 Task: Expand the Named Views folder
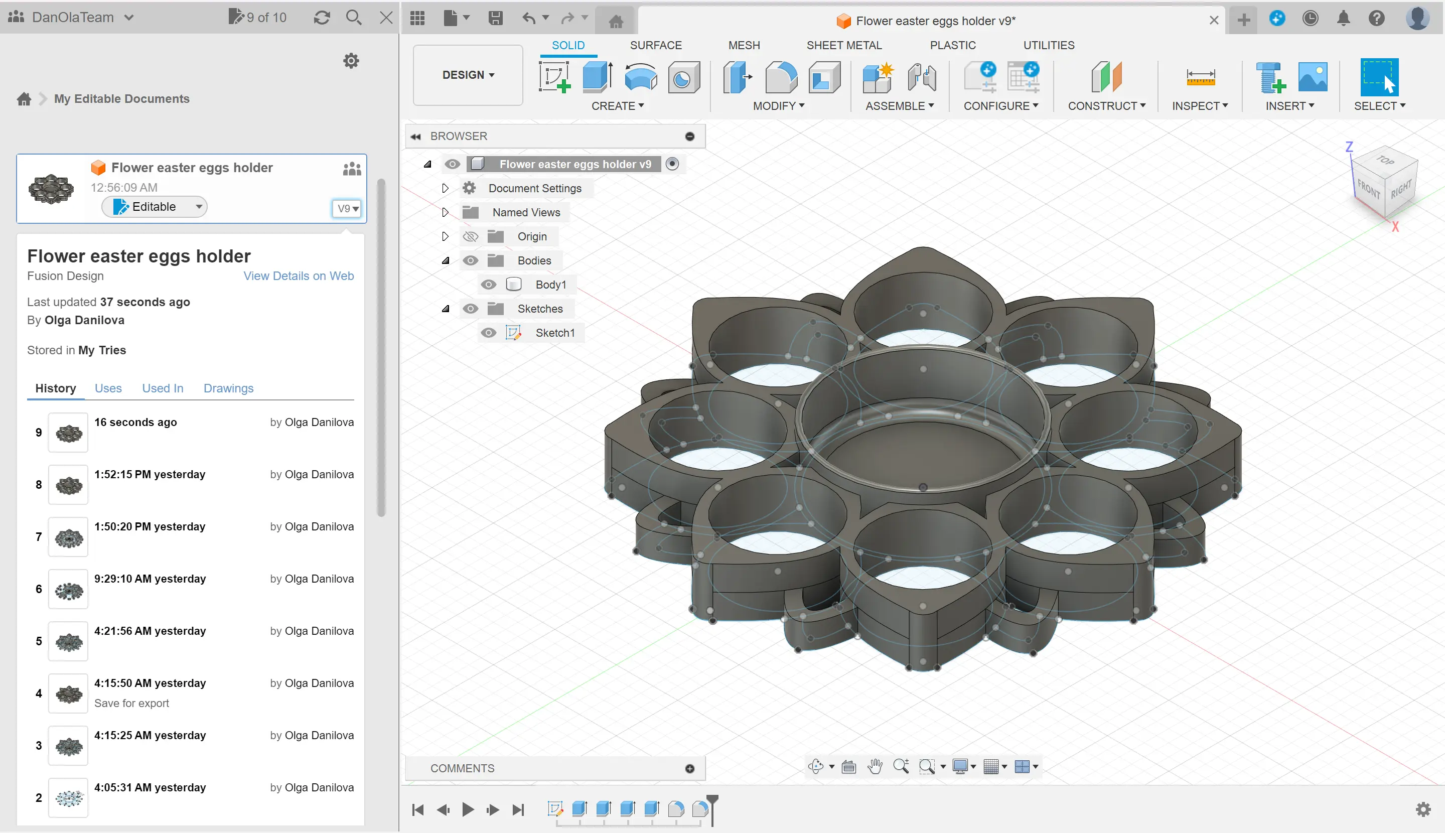tap(445, 212)
